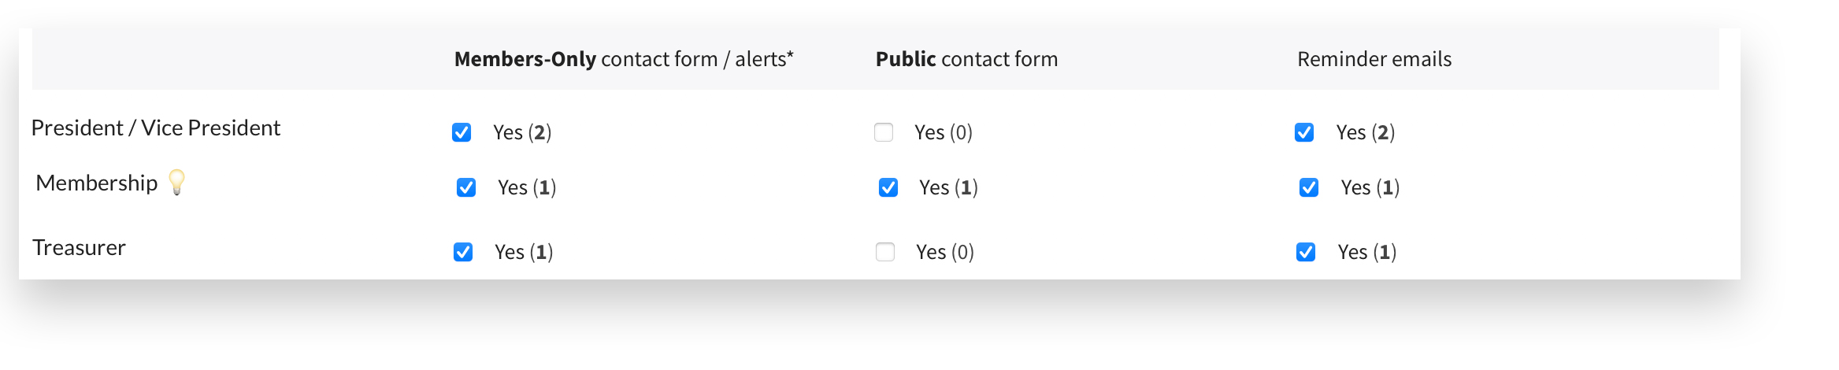This screenshot has width=1839, height=370.
Task: Disable Treasurer Reminder emails checkbox
Action: pos(1306,252)
